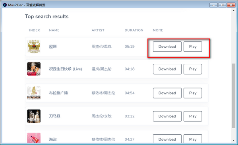This screenshot has height=145, width=238.
Task: Download the 布拉格广场 track
Action: [x=167, y=93]
